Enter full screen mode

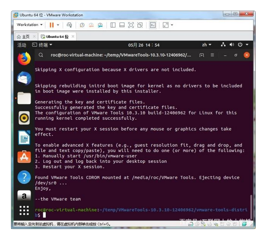(131, 25)
